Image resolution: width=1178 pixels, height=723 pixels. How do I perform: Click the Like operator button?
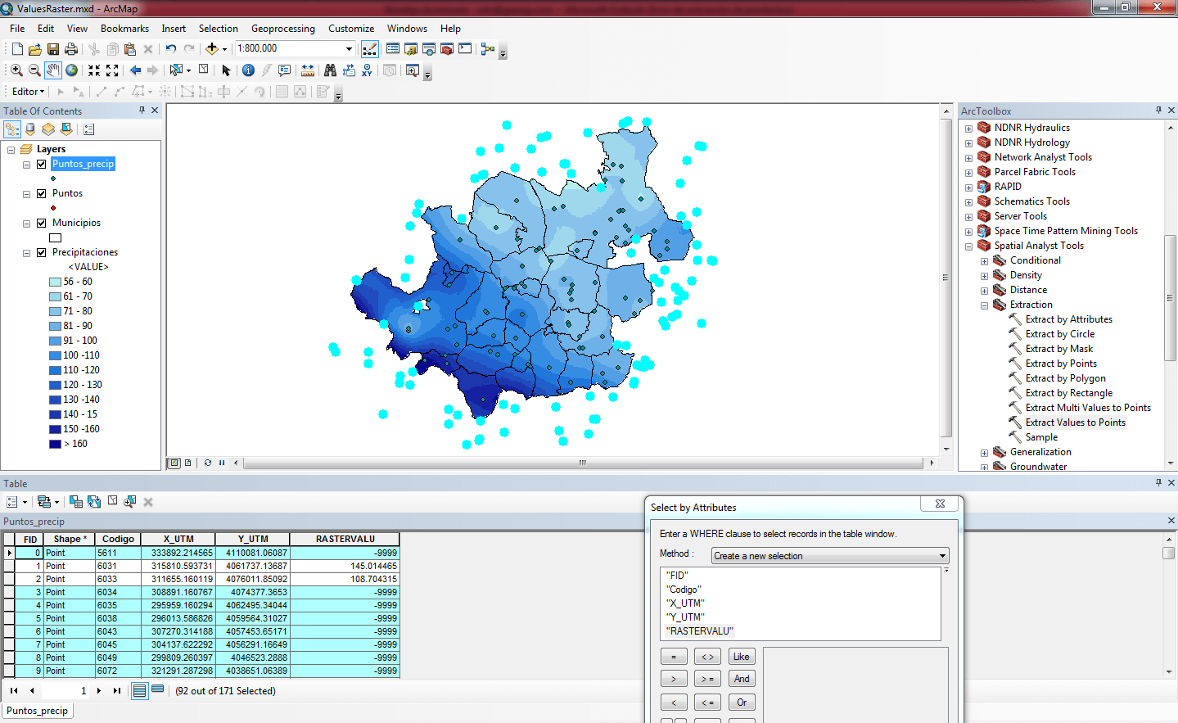pos(741,657)
